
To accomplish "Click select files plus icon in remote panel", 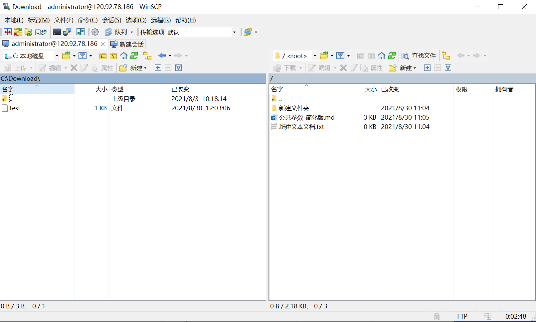I will pyautogui.click(x=428, y=68).
